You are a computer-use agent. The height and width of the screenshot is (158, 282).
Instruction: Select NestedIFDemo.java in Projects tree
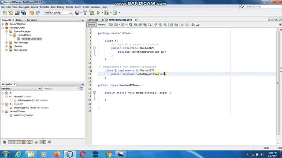pyautogui.click(x=31, y=39)
